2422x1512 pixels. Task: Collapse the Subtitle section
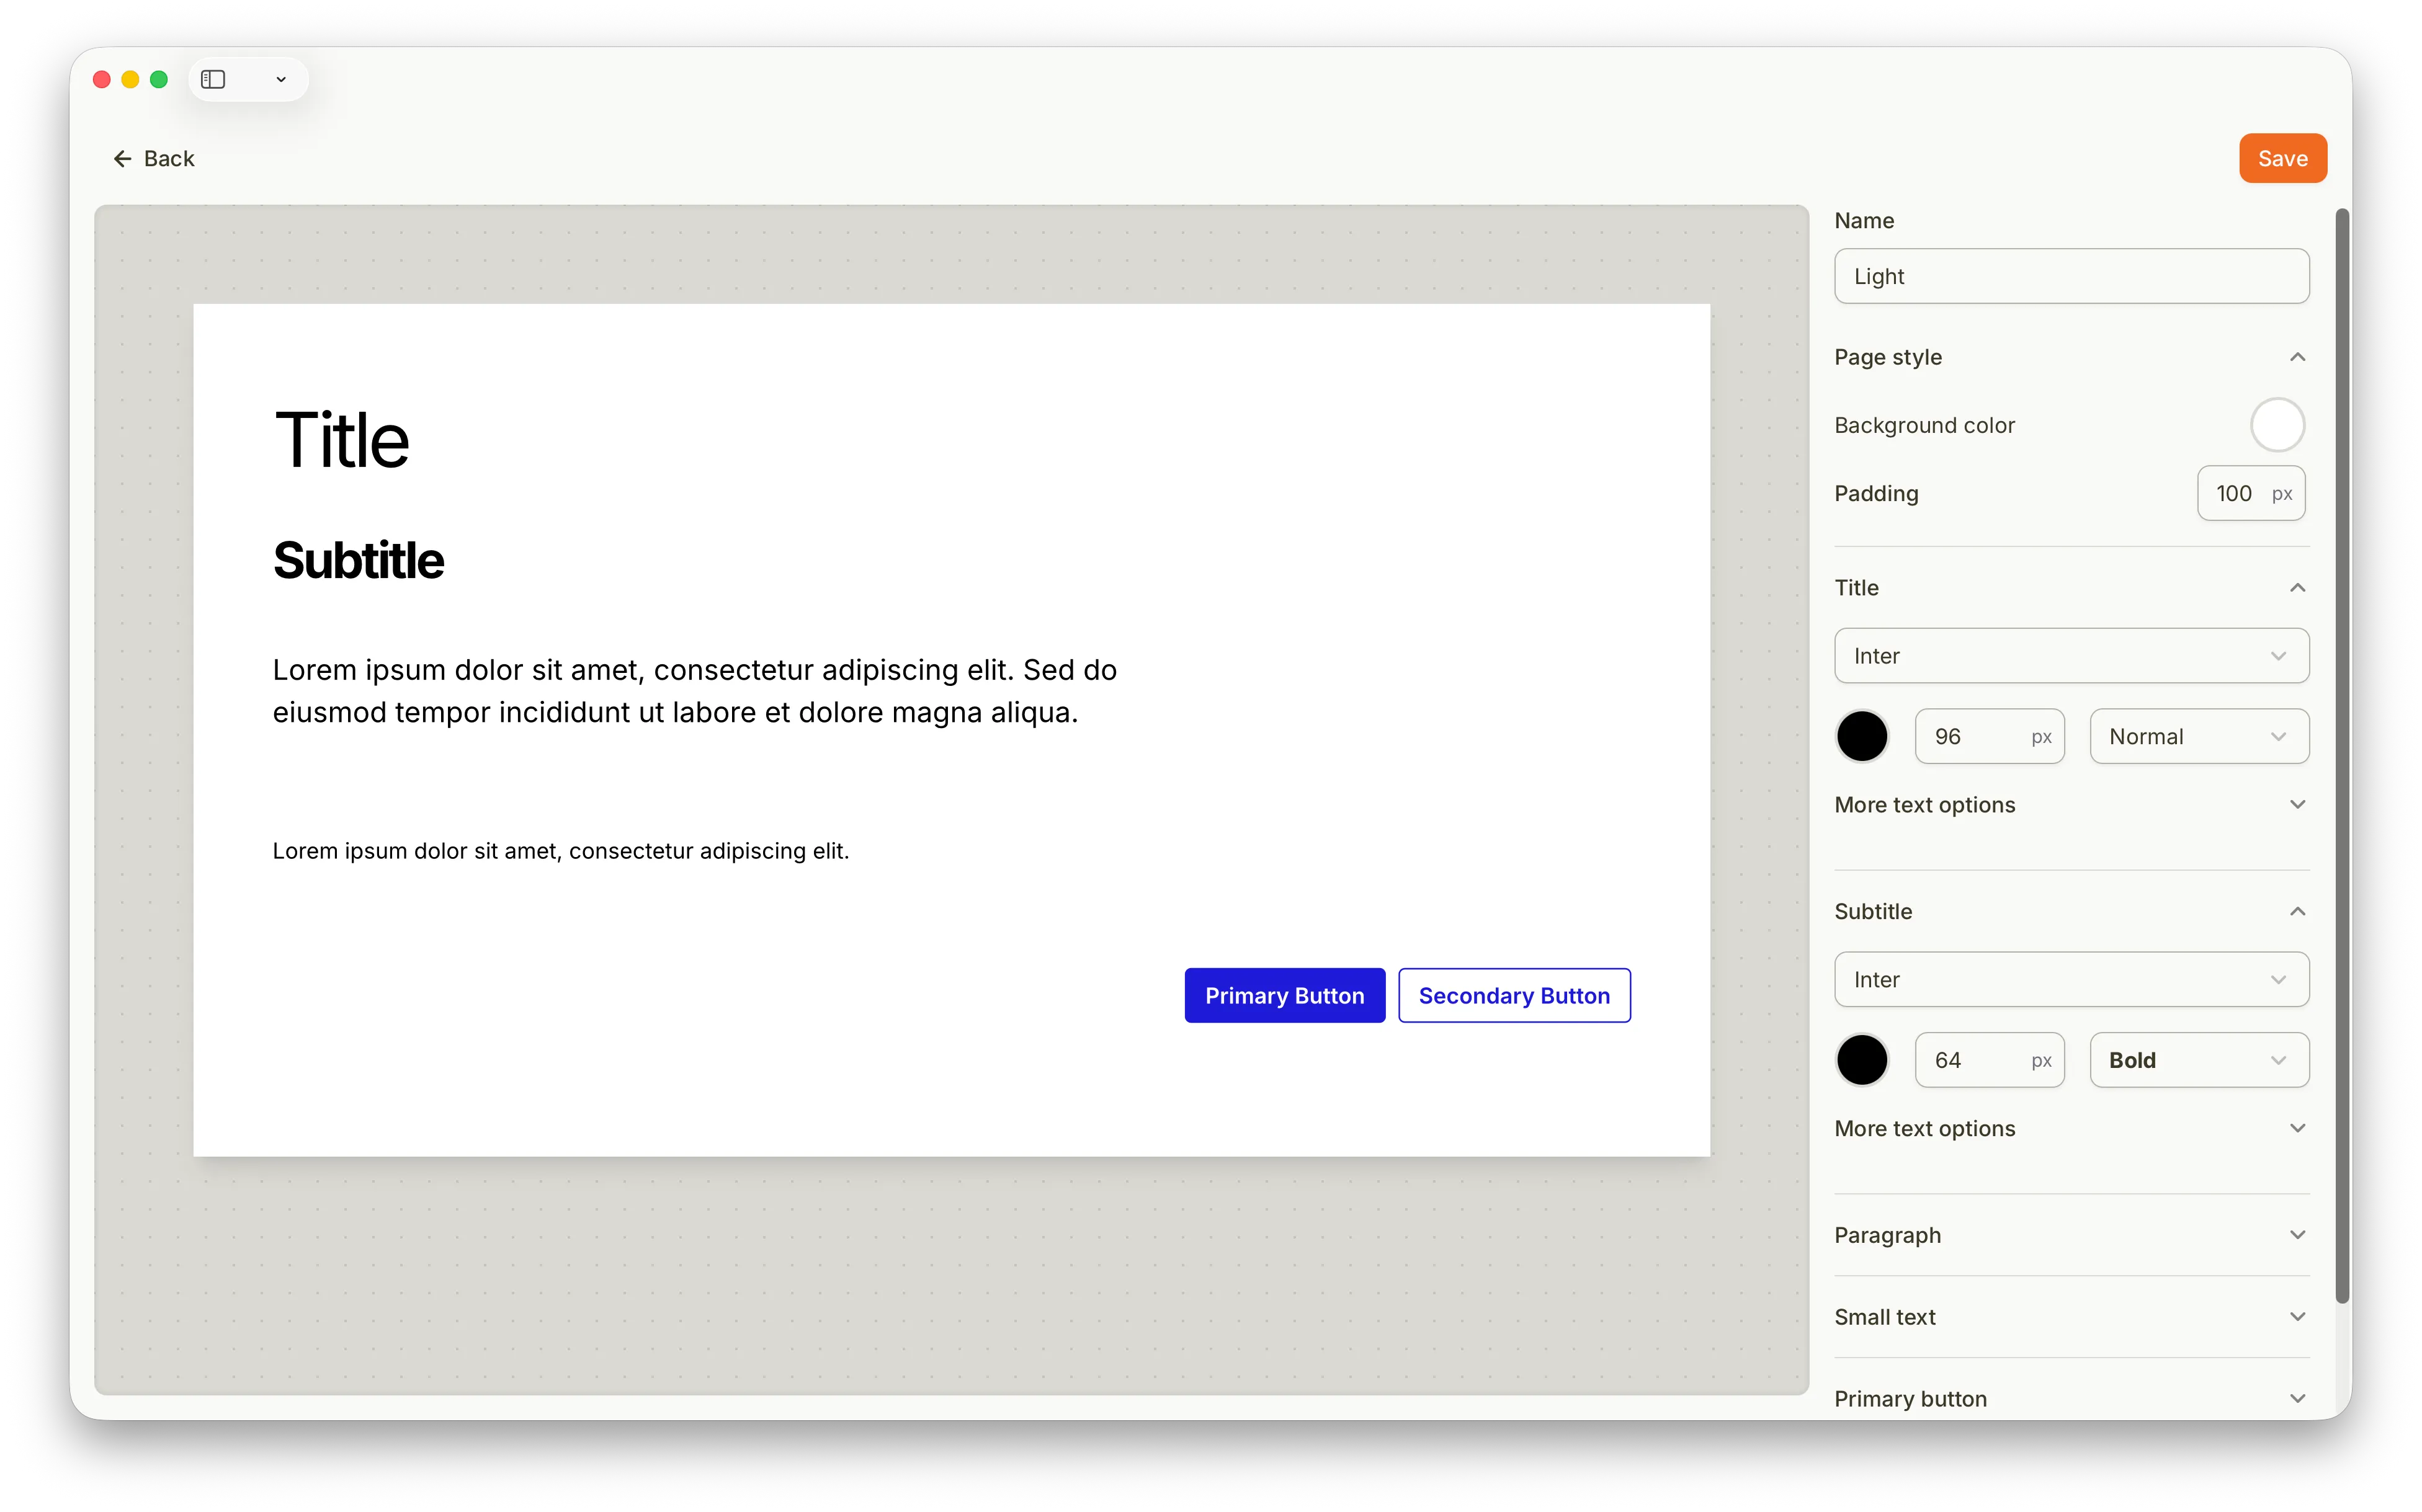coord(2297,911)
